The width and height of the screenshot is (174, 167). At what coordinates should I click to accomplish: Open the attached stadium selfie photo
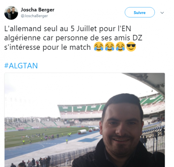tap(85, 120)
